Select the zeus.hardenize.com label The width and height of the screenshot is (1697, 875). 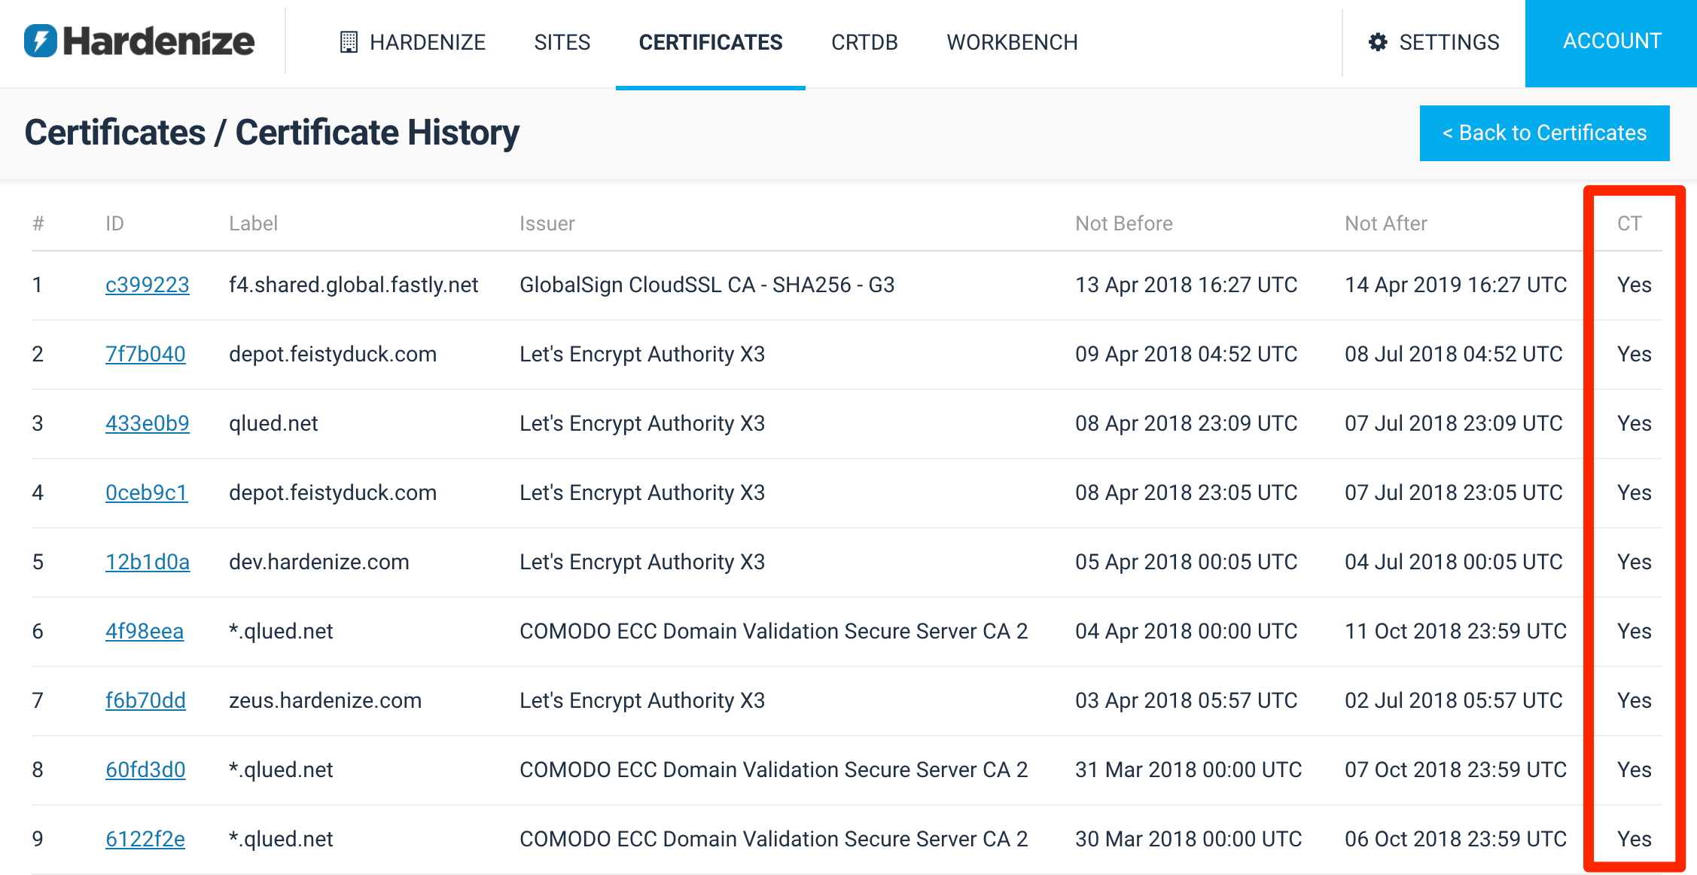pyautogui.click(x=325, y=700)
